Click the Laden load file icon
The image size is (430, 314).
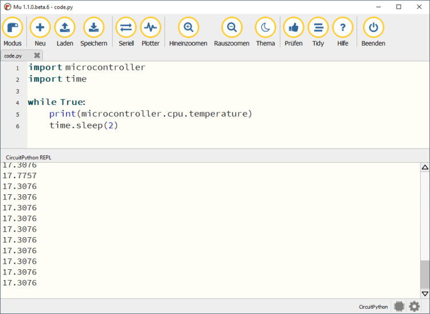(x=65, y=28)
